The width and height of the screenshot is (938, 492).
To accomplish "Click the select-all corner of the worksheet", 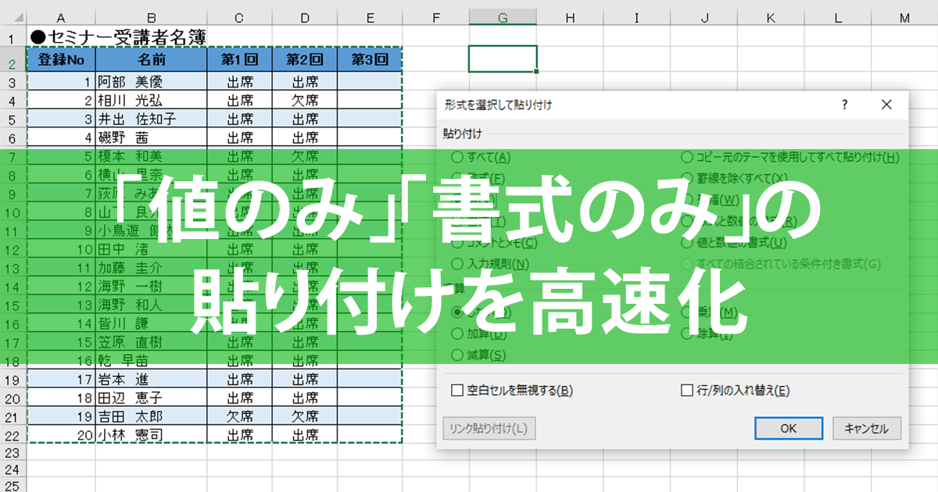I will point(13,17).
